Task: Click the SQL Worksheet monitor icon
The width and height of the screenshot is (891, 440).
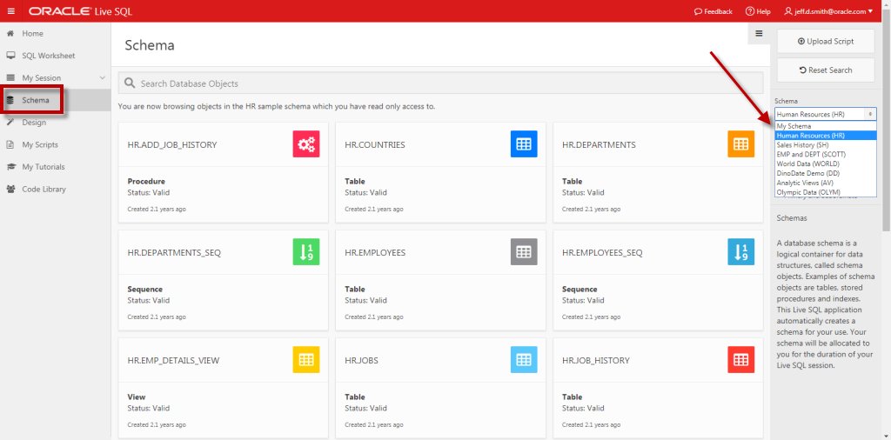Action: point(10,56)
